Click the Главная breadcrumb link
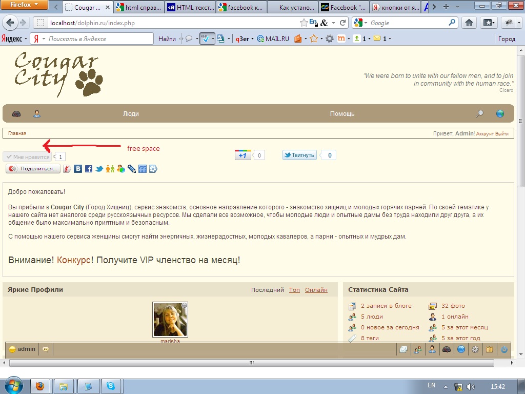 click(17, 133)
